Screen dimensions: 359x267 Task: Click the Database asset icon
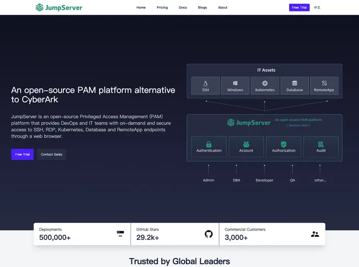(x=294, y=83)
